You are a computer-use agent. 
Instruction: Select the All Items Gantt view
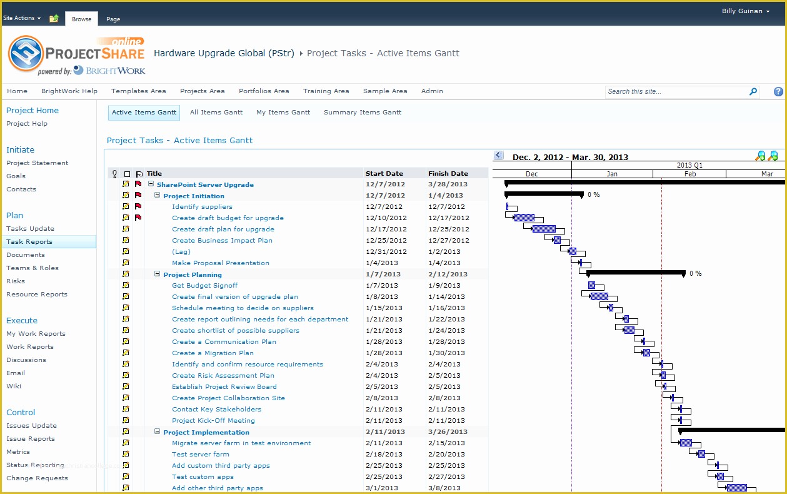point(216,113)
